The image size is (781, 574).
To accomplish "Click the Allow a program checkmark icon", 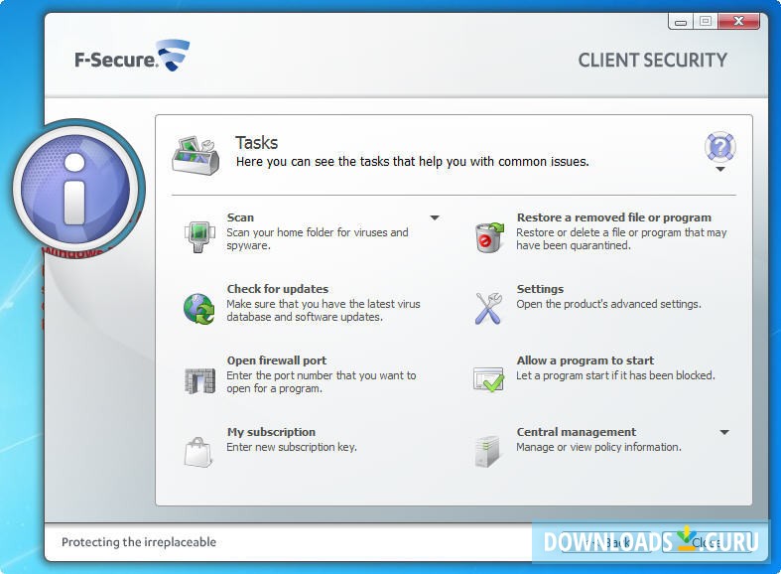I will click(x=488, y=379).
